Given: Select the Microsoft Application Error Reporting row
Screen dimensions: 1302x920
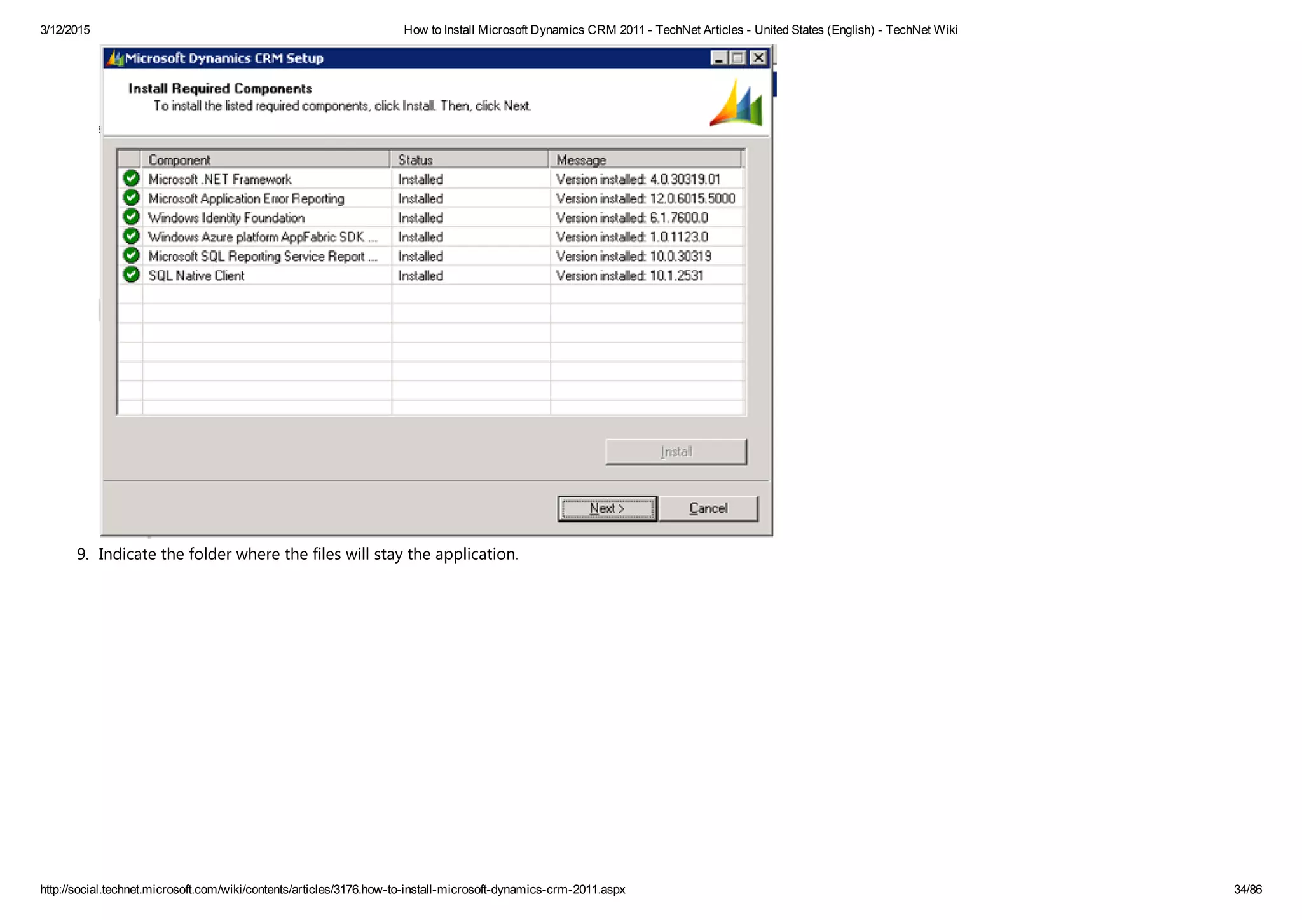Looking at the screenshot, I should coord(431,198).
